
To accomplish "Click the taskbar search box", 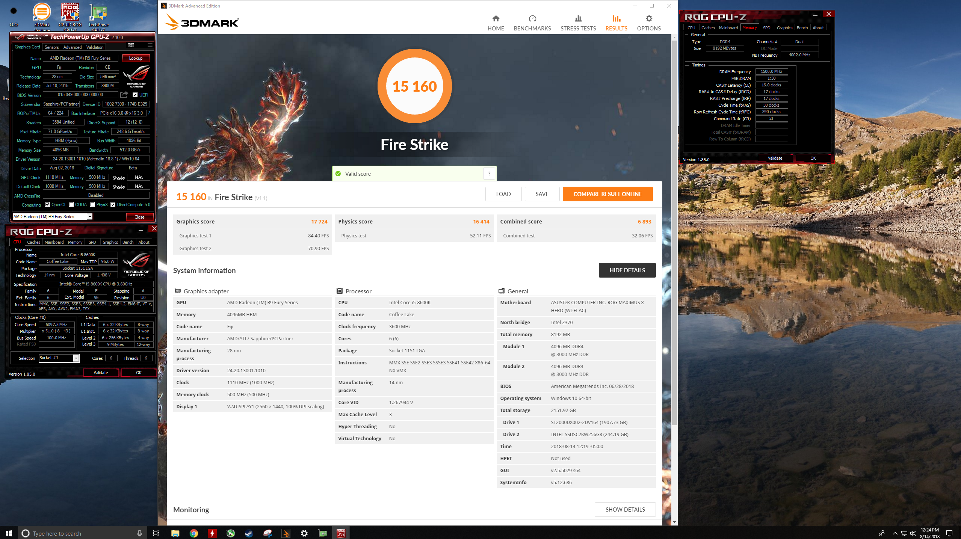I will tap(83, 533).
